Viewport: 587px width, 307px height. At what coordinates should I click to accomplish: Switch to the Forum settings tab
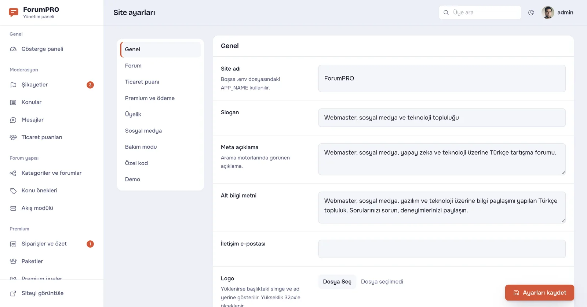[160, 66]
